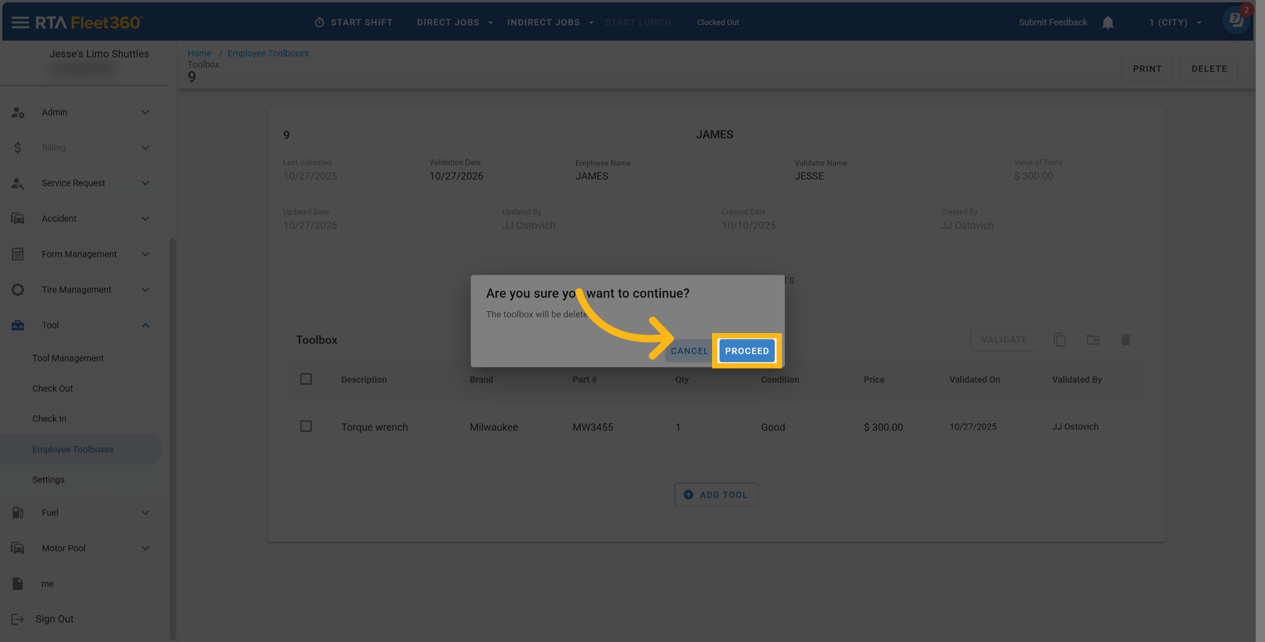Click the sidebar vertical scrollbar
The height and width of the screenshot is (642, 1265).
[x=172, y=437]
